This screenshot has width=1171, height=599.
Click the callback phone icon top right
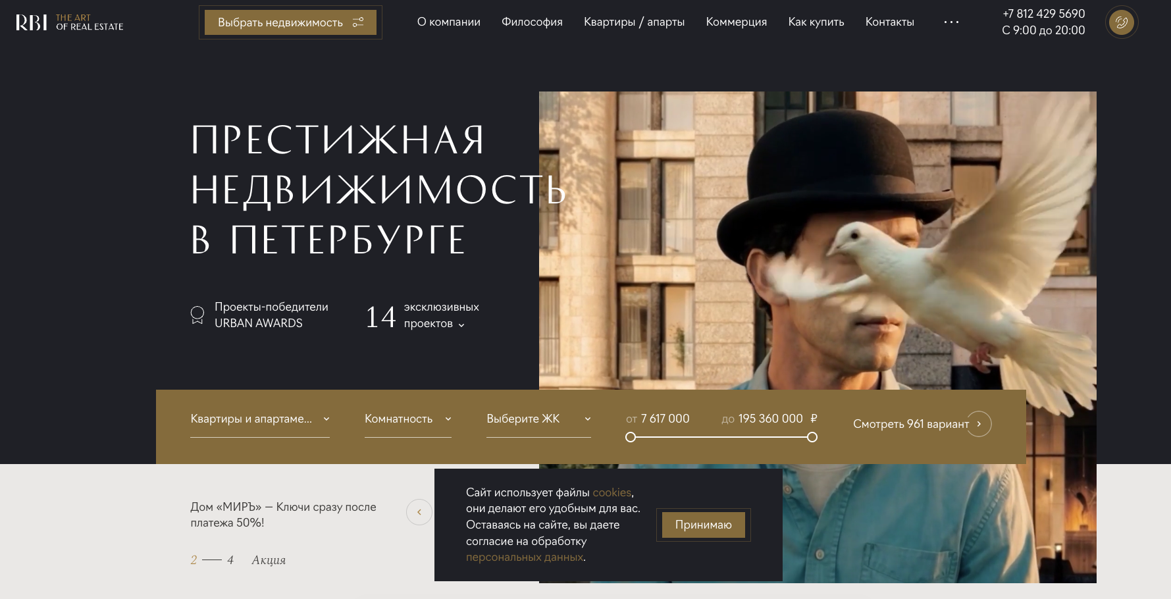(x=1121, y=22)
